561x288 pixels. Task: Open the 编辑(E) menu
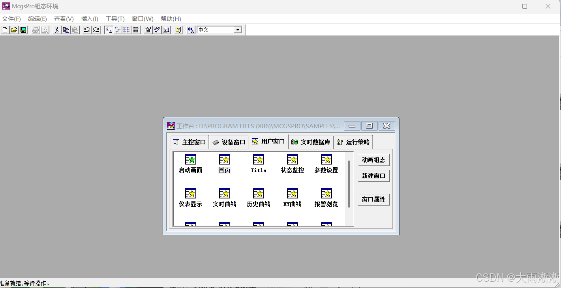click(38, 19)
